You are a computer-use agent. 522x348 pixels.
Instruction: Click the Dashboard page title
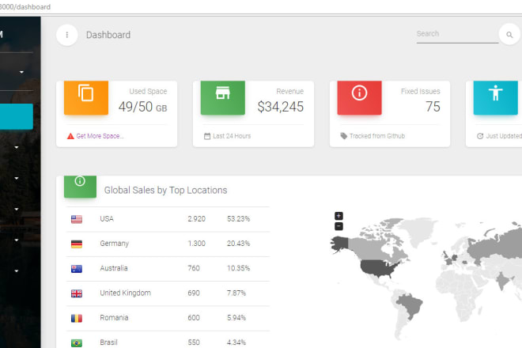click(108, 35)
